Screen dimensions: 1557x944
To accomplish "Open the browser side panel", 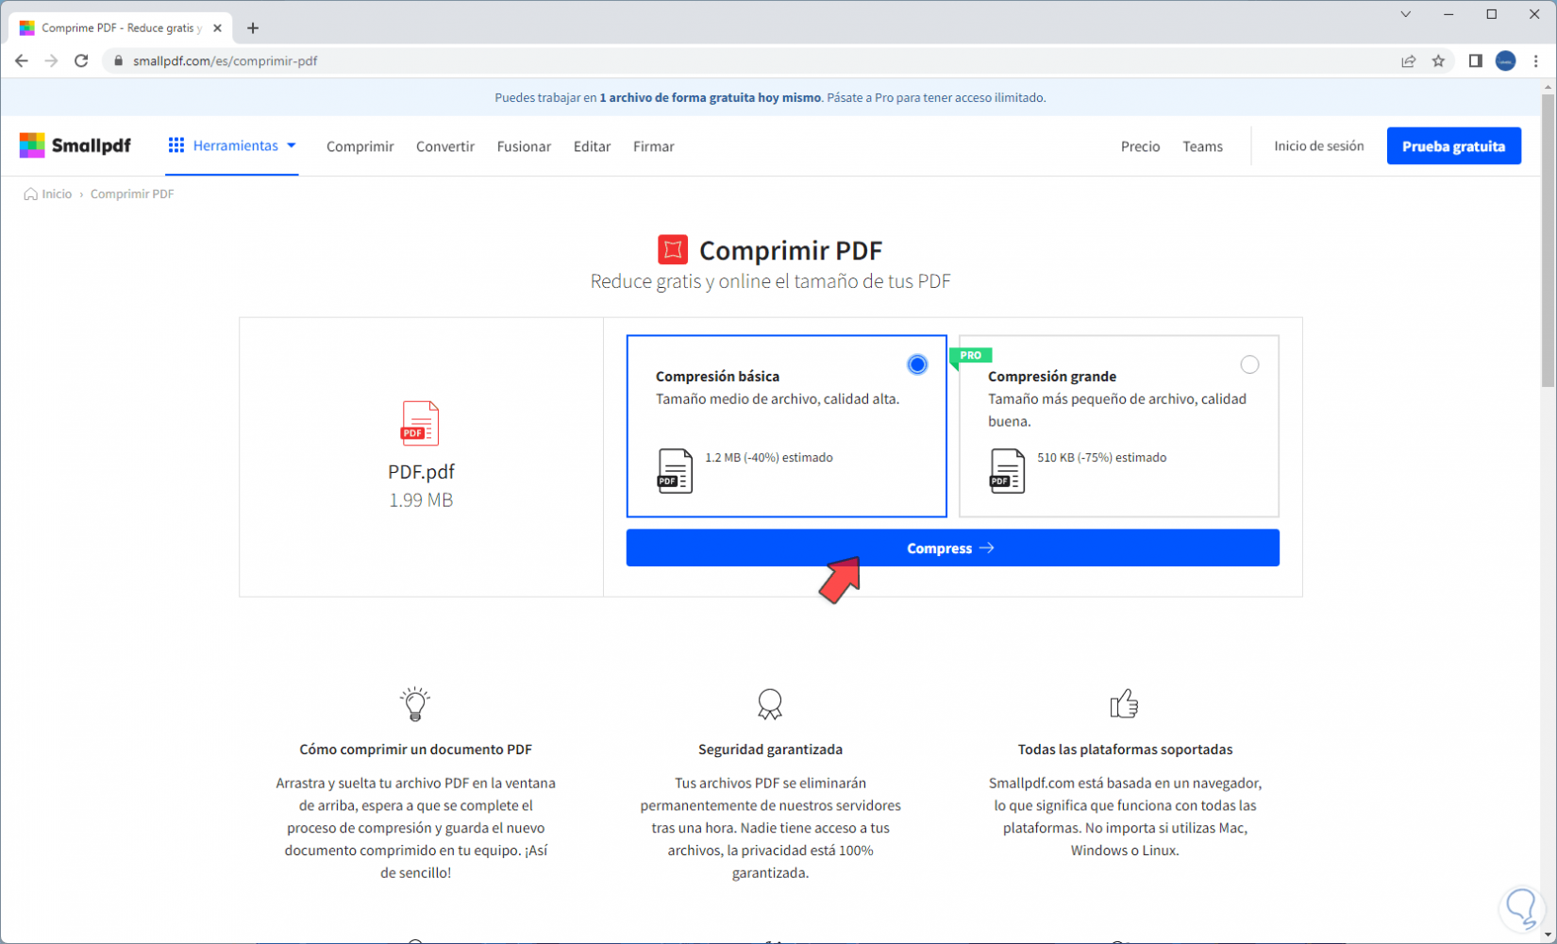I will coord(1476,60).
